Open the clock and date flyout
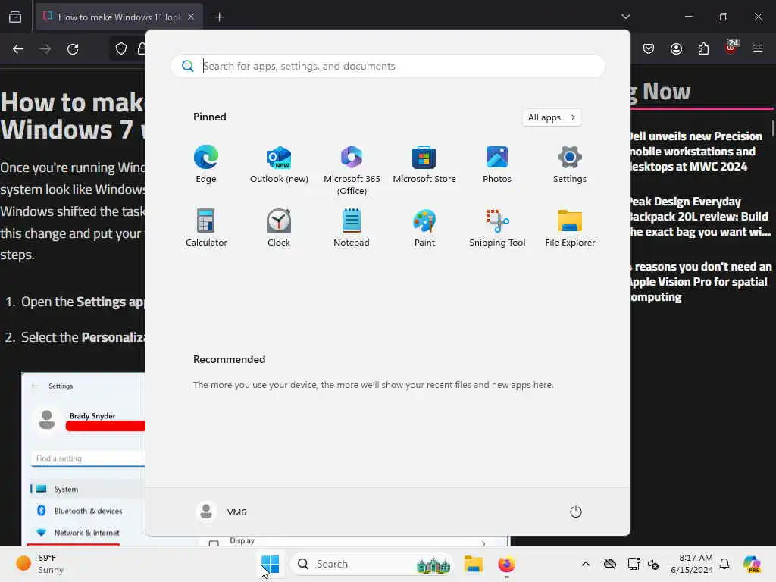 (x=691, y=564)
